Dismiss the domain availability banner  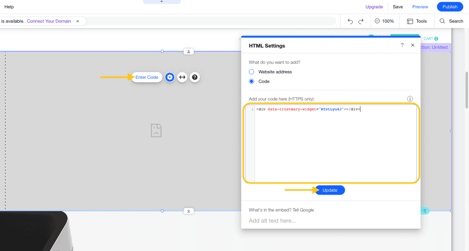point(78,21)
